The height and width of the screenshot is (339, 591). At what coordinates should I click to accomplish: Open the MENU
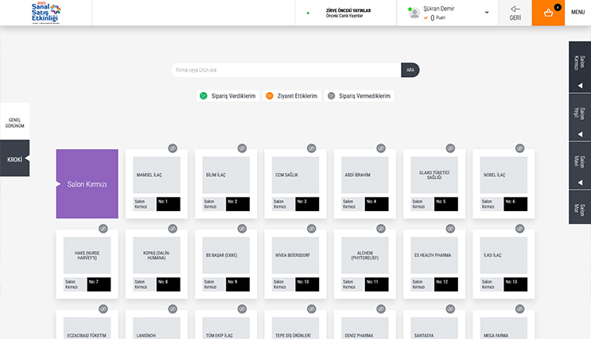577,12
